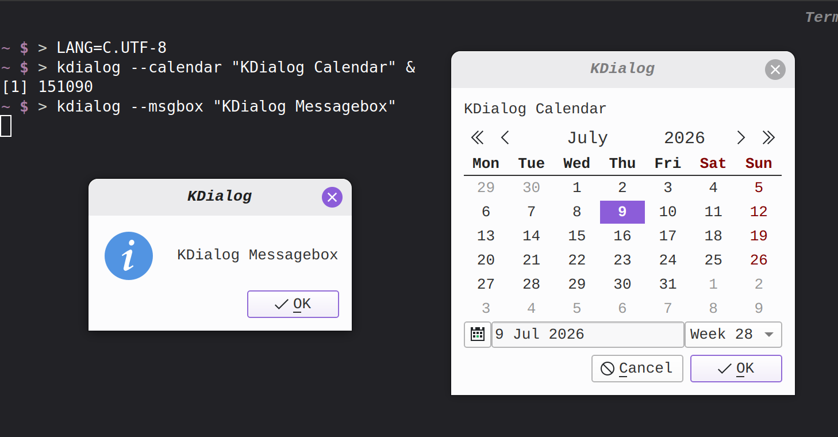The width and height of the screenshot is (838, 437).
Task: Pick July 31 in the calendar
Action: tap(668, 284)
